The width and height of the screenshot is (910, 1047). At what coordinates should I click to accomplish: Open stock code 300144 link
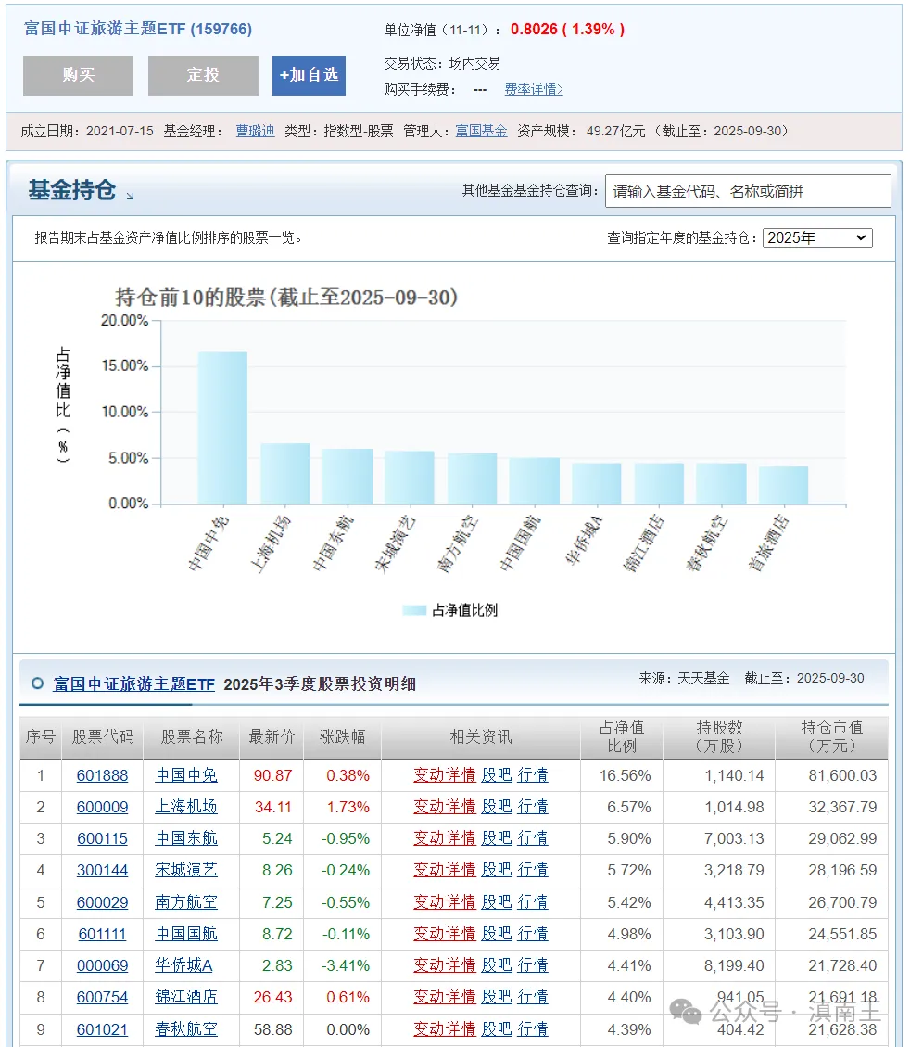[x=102, y=870]
